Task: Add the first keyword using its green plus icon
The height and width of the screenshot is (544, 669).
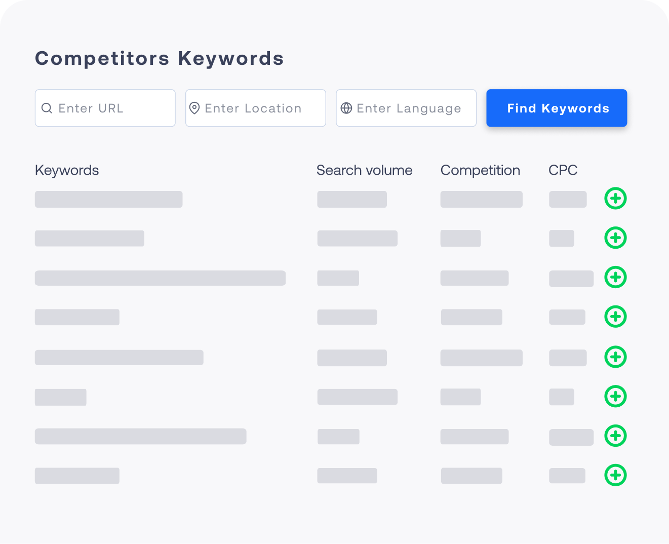Action: click(x=615, y=199)
